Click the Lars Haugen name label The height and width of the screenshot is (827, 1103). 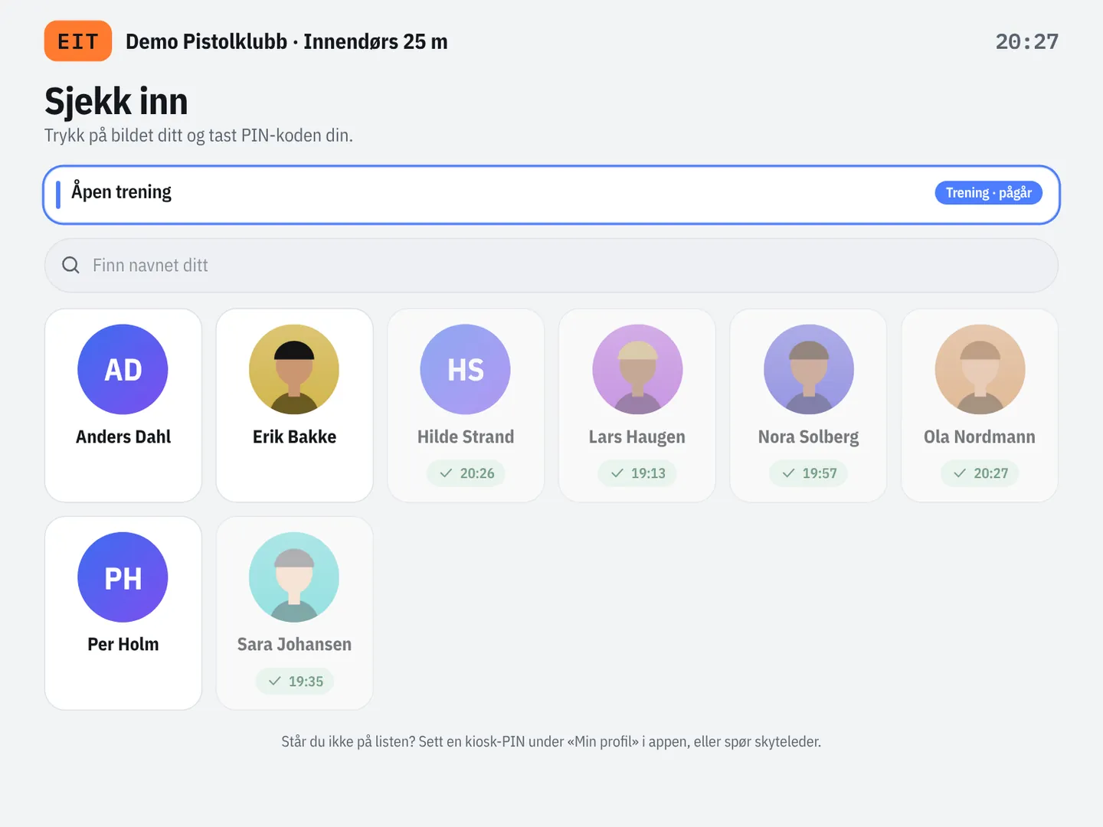click(637, 437)
